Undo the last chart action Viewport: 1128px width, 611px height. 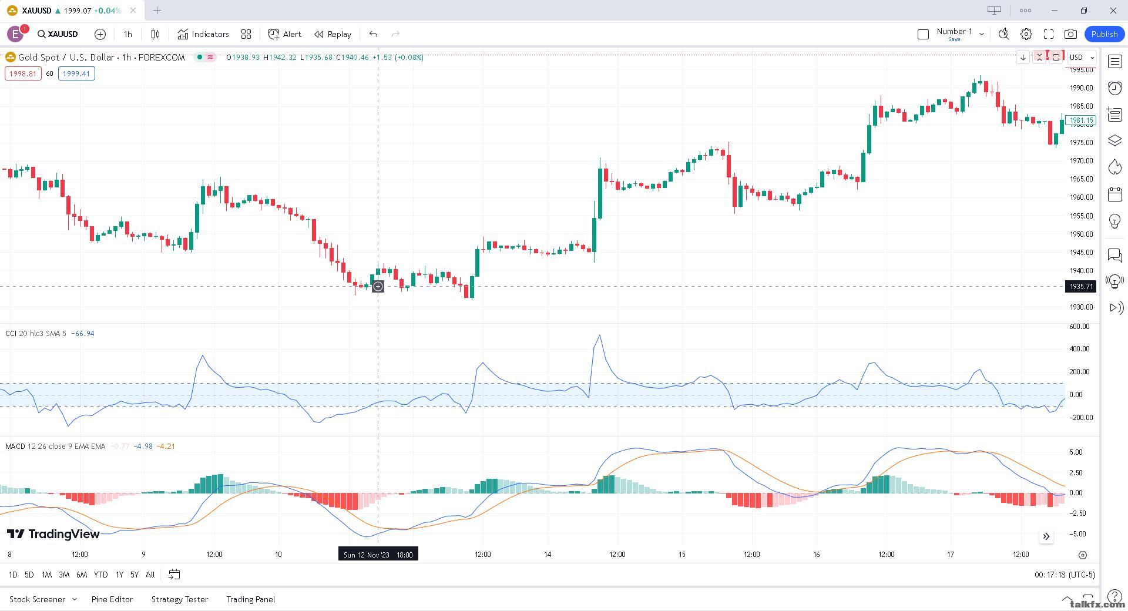pos(373,34)
